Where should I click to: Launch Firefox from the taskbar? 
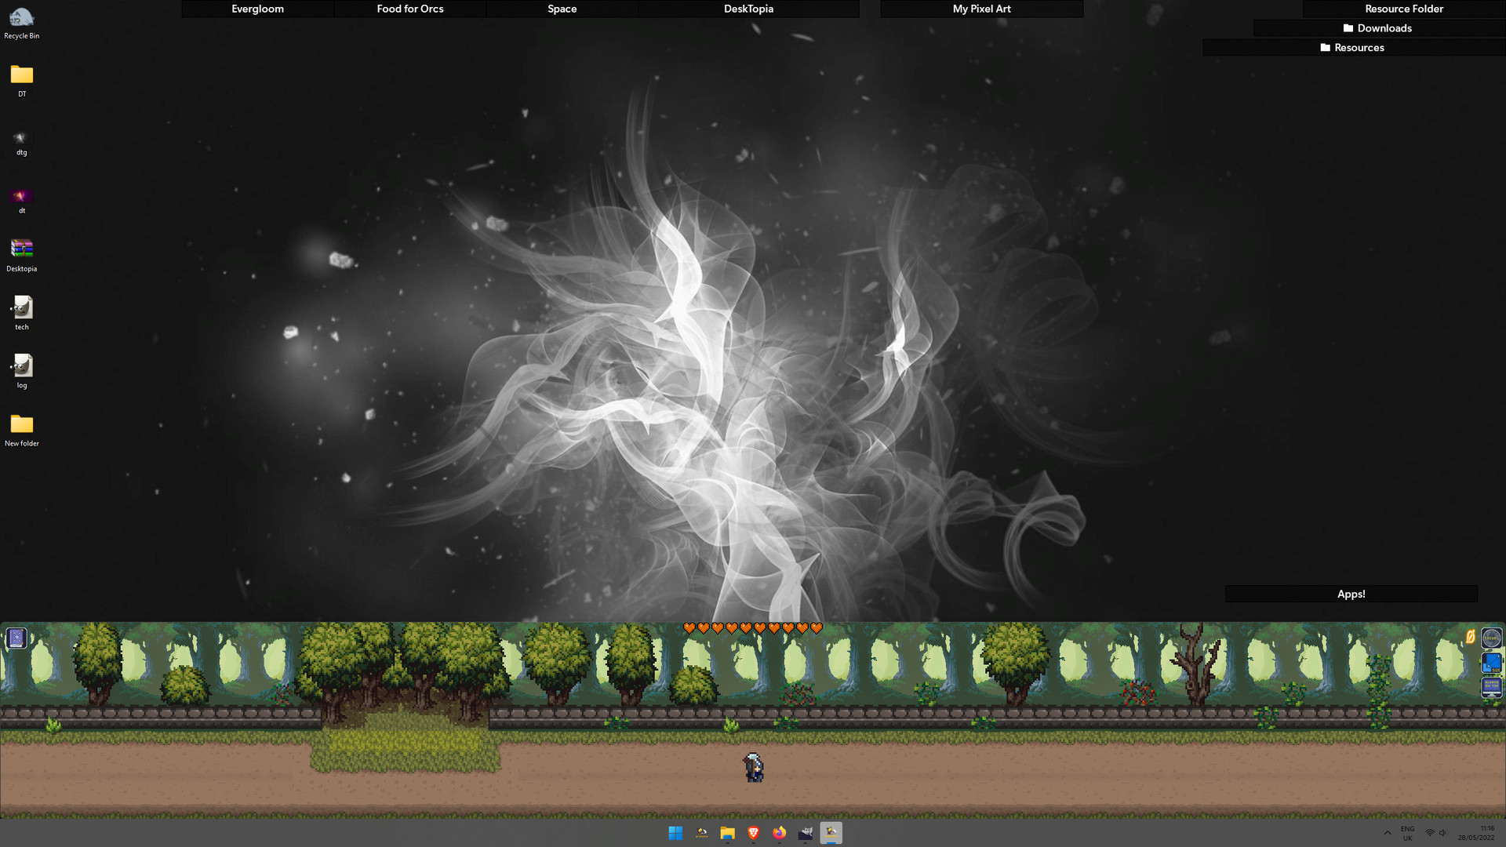(780, 833)
